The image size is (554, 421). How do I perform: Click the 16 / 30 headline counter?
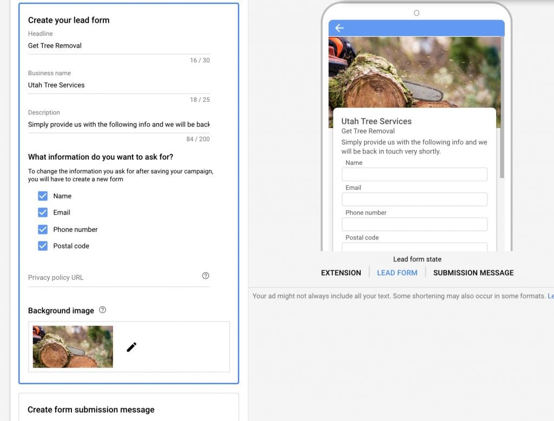point(200,61)
